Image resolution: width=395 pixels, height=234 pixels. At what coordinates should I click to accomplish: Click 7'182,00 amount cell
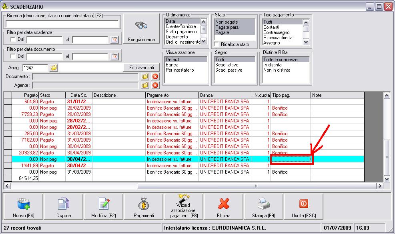click(25, 140)
